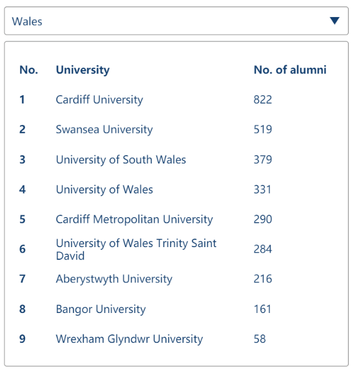Select the Swansea University entry
The image size is (353, 374).
[x=104, y=129]
